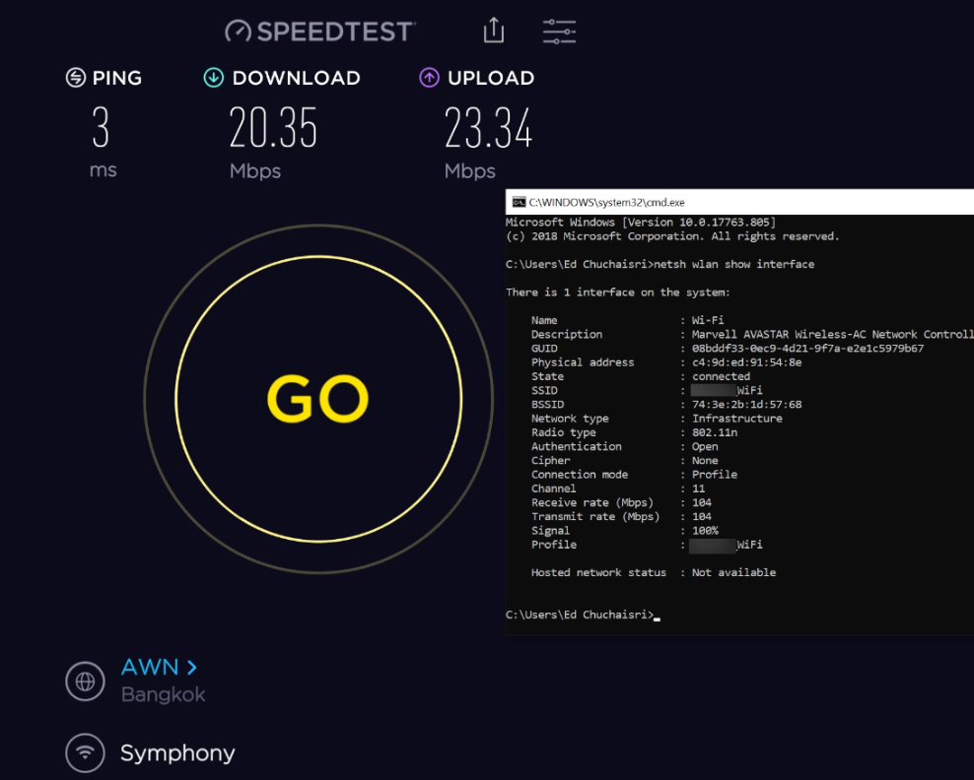Click the cmd prompt cursor line at bottom
This screenshot has height=780, width=974.
(x=583, y=615)
